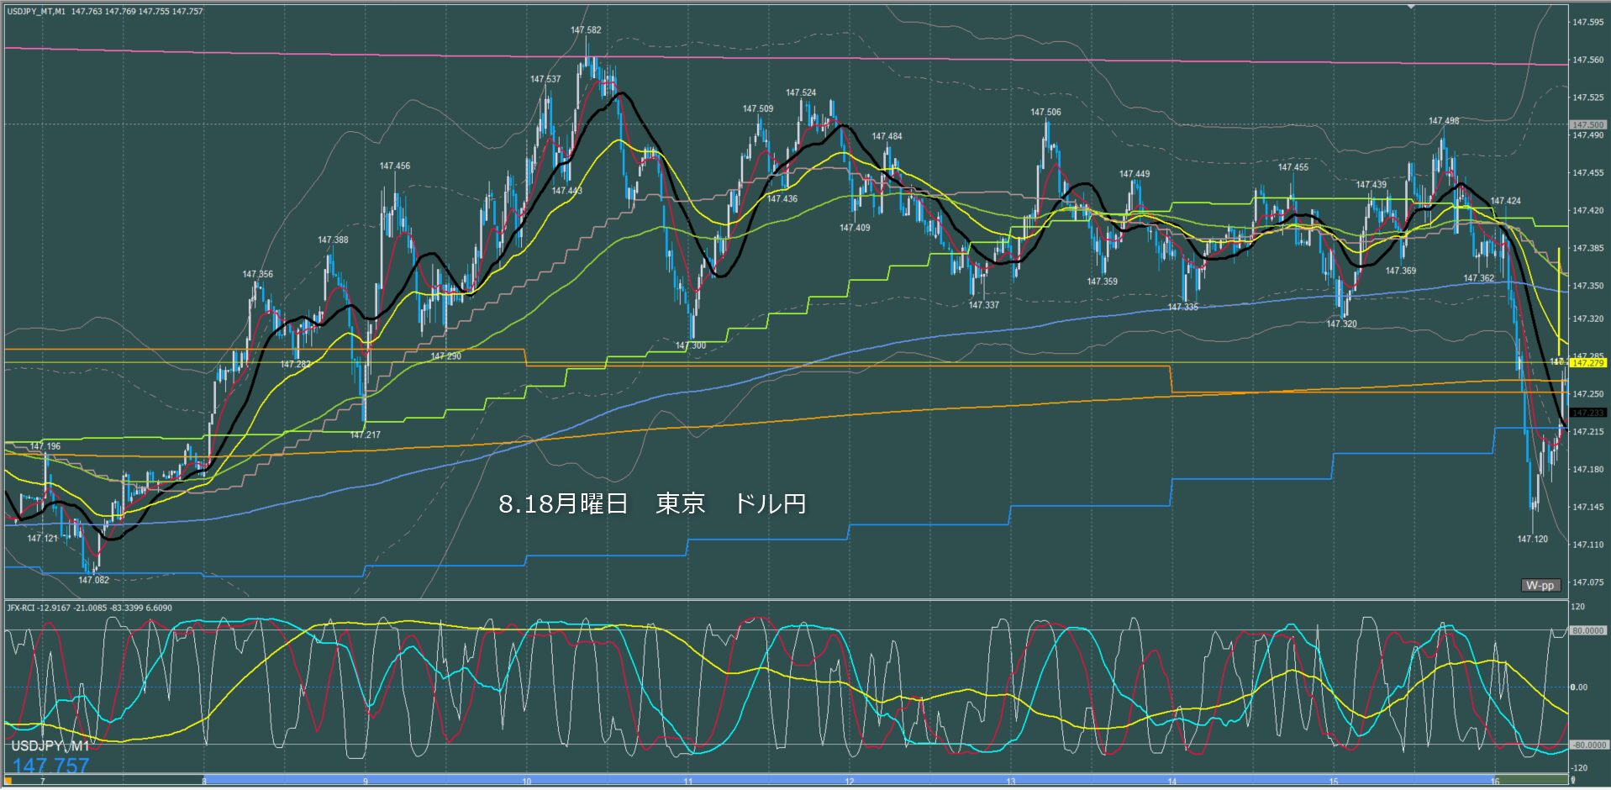
Task: Select the 147.082 low price label
Action: coord(93,580)
